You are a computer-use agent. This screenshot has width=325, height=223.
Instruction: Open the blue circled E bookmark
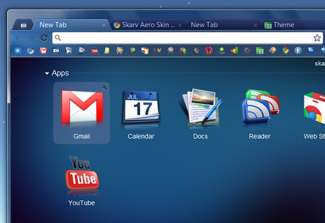pyautogui.click(x=298, y=51)
